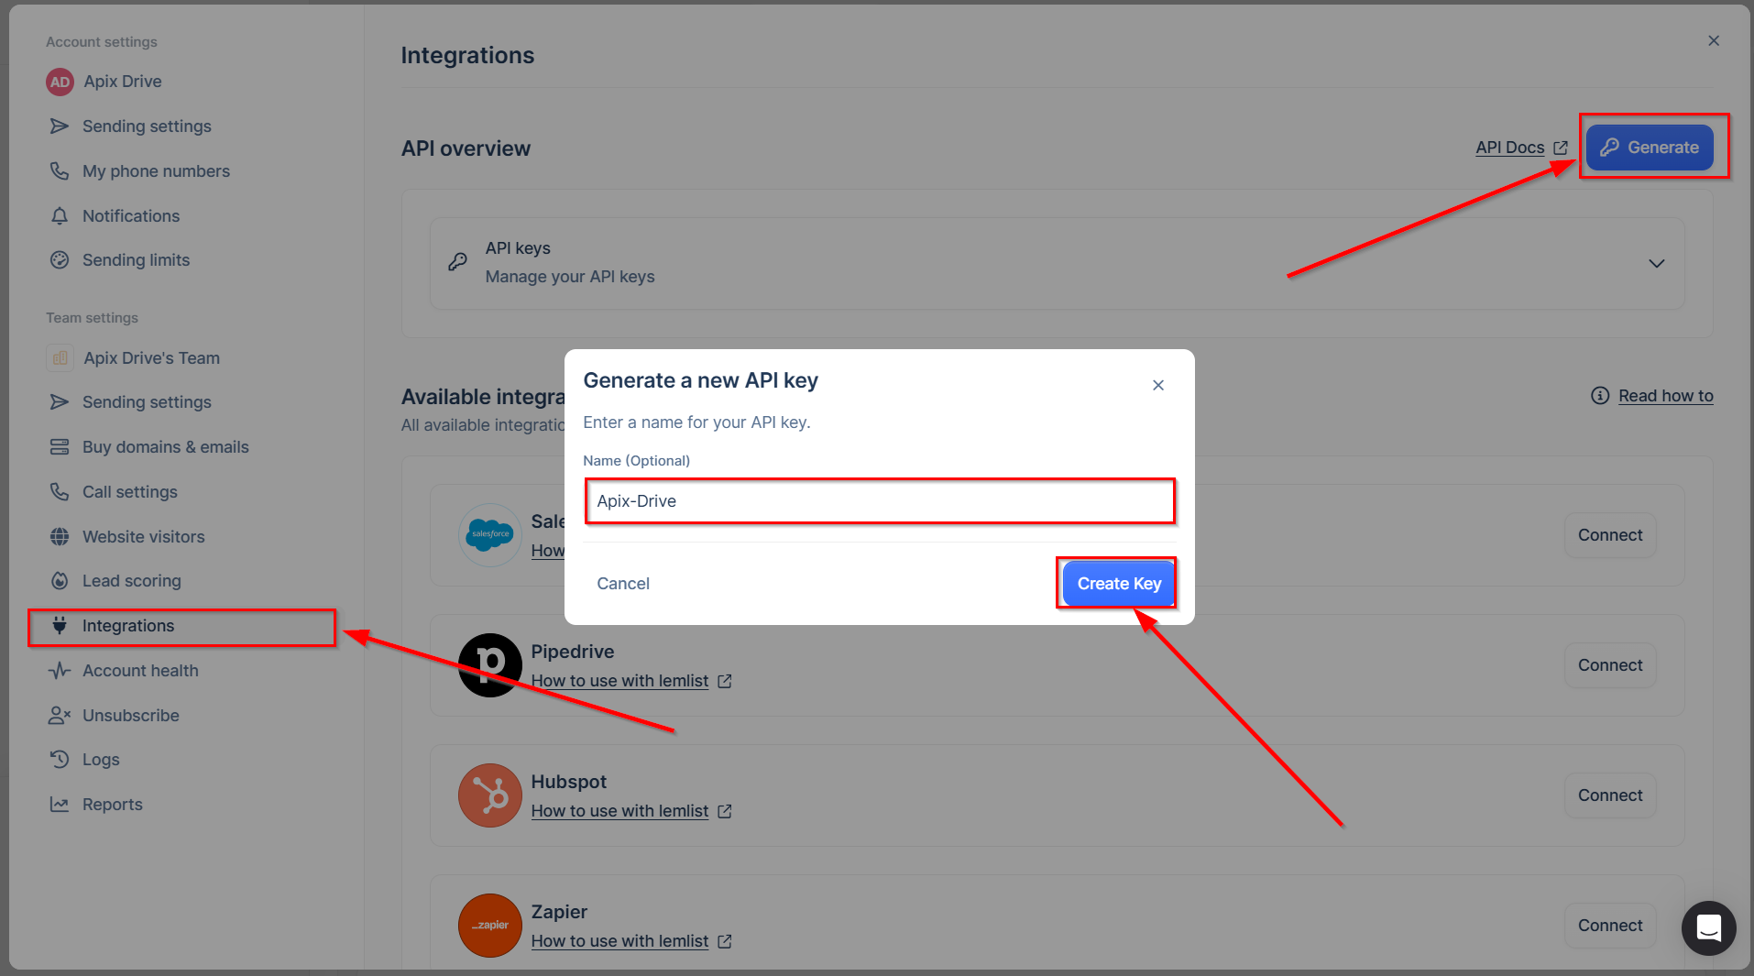Click the Website visitors globe icon
The image size is (1754, 976).
pyautogui.click(x=60, y=536)
